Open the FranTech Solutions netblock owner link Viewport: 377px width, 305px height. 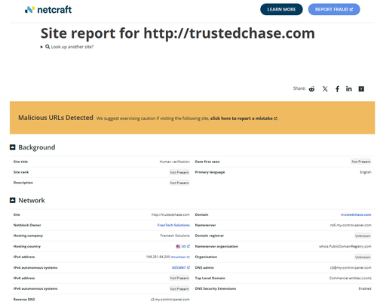click(x=173, y=225)
